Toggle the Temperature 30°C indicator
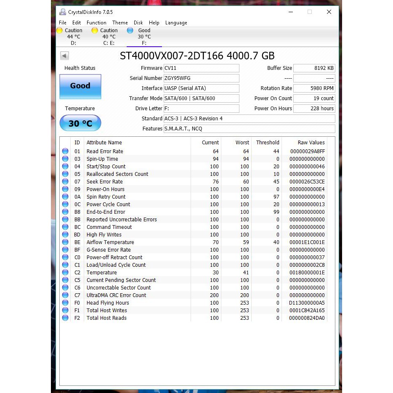This screenshot has height=393, width=393. pos(80,123)
